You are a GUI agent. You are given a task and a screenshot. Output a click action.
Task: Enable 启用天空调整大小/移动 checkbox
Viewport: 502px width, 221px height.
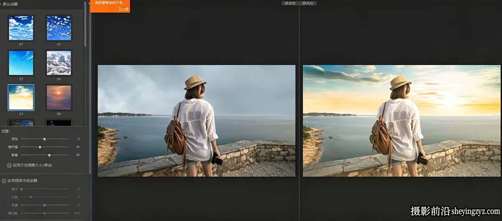click(10, 165)
